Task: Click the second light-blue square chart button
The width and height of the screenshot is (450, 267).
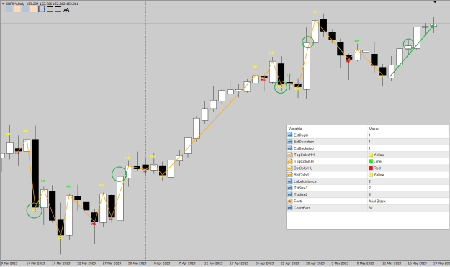Action: 25,9
